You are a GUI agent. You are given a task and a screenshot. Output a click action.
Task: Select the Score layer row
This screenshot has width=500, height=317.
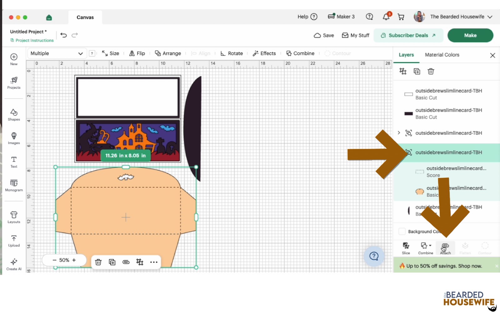tap(447, 172)
